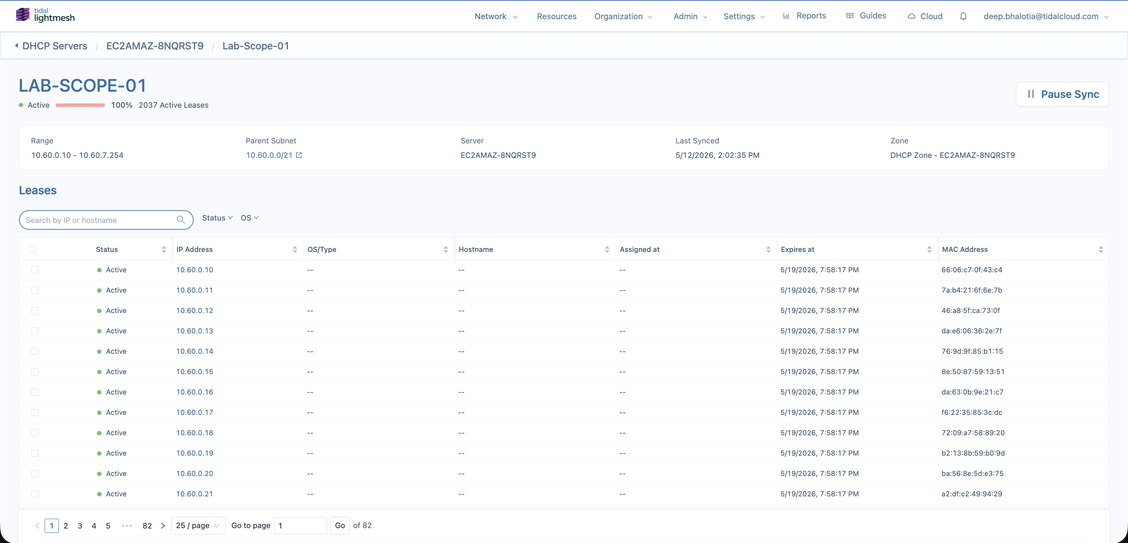This screenshot has width=1128, height=543.
Task: Go to page 4
Action: [x=94, y=525]
